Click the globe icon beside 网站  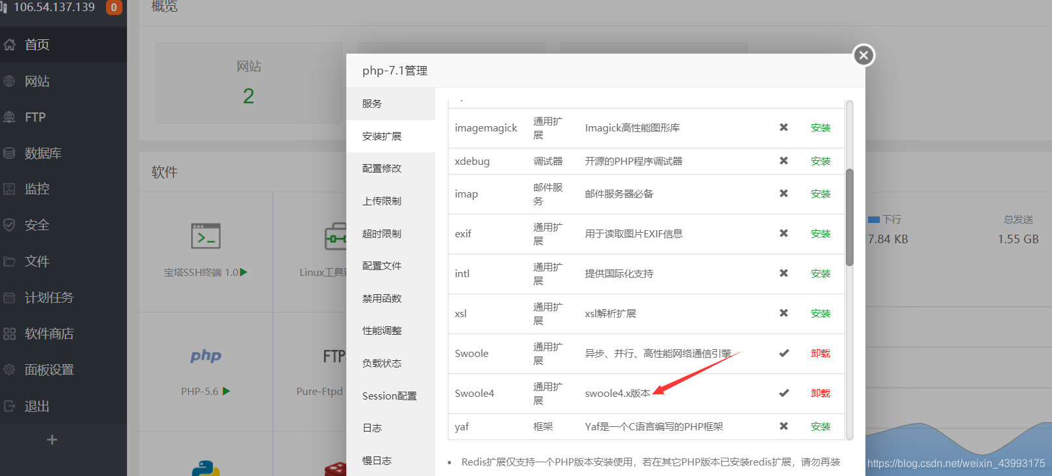point(9,81)
